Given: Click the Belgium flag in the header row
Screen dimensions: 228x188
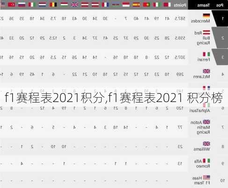Looking at the screenshot, I should tap(53, 5).
